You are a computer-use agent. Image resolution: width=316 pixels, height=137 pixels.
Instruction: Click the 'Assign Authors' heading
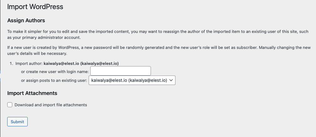[x=26, y=21]
